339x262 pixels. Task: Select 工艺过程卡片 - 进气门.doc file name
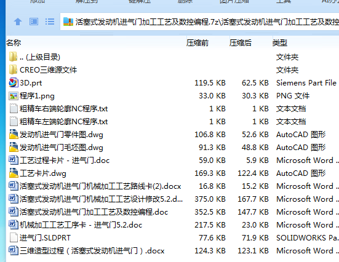[x=65, y=161]
